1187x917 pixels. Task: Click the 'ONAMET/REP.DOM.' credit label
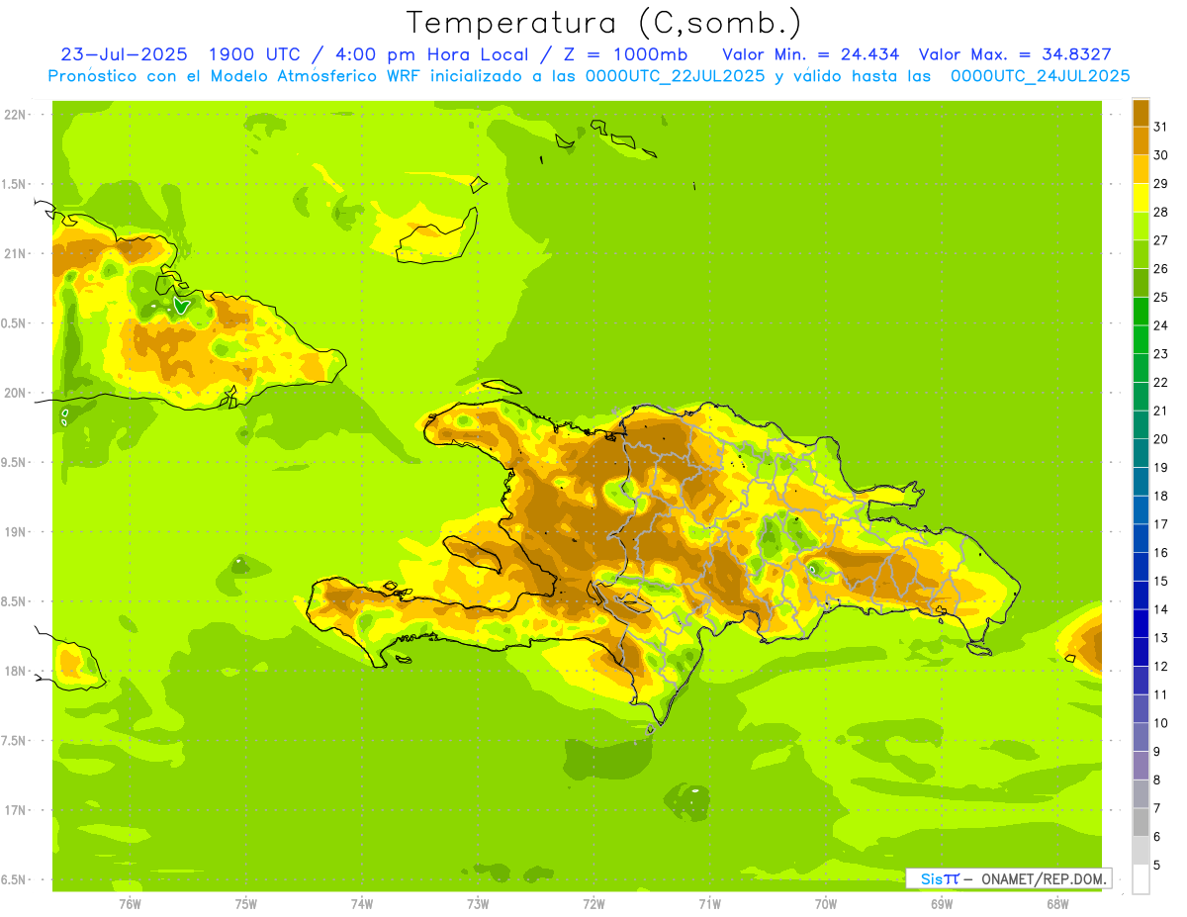coord(1044,878)
